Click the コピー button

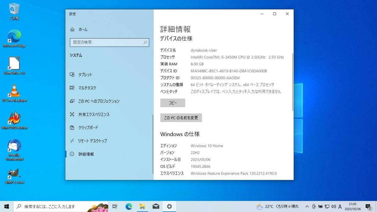(x=173, y=103)
